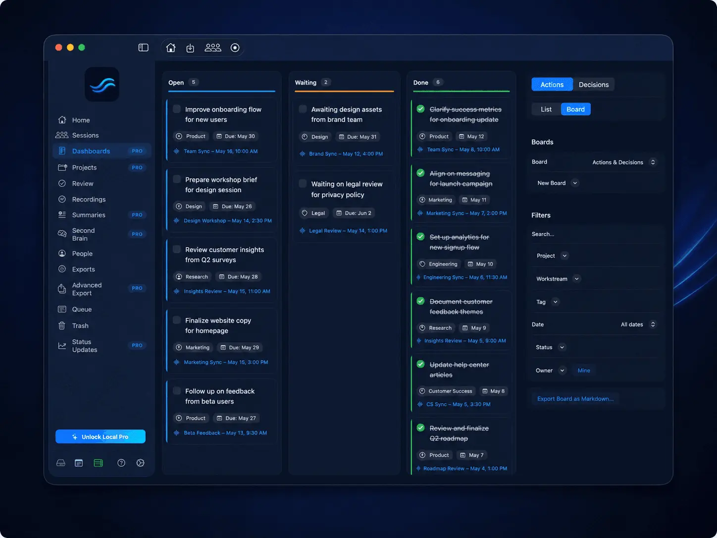Image resolution: width=717 pixels, height=538 pixels.
Task: Click the Legal tag on waiting card
Action: click(x=313, y=213)
